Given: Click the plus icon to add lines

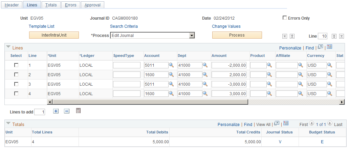Looking at the screenshot, I should coord(56,111).
